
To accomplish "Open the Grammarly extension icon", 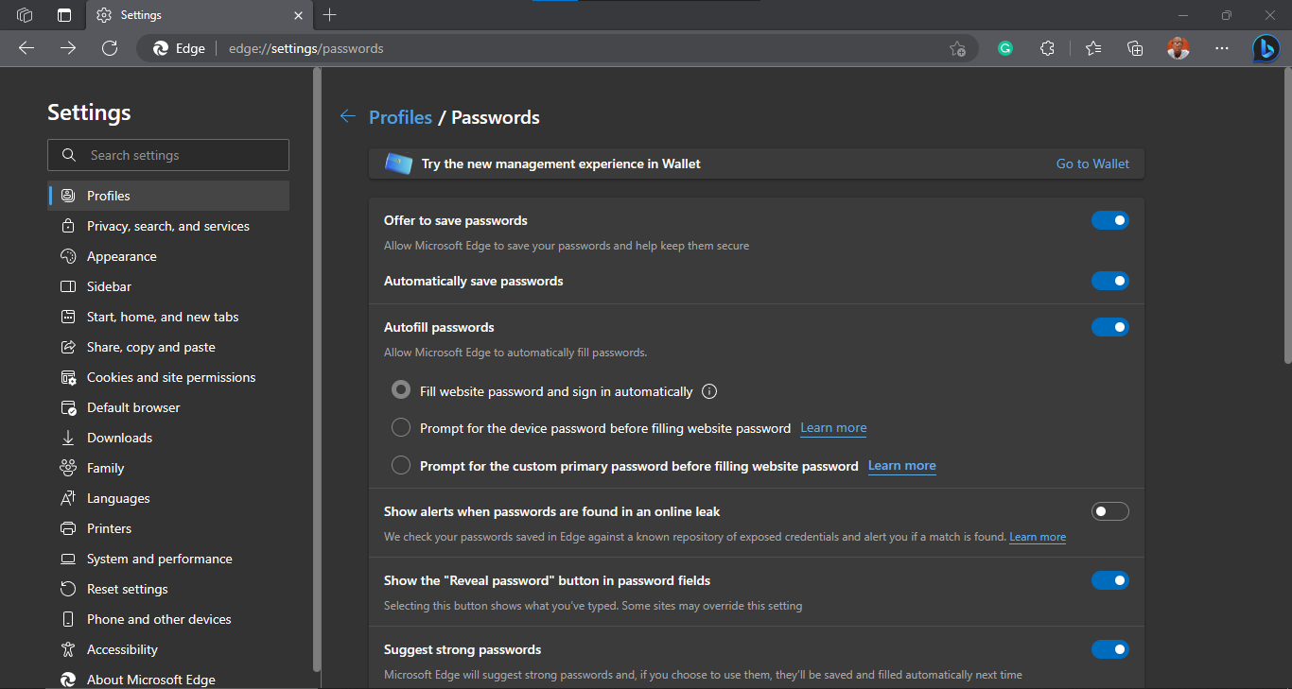I will (1005, 48).
